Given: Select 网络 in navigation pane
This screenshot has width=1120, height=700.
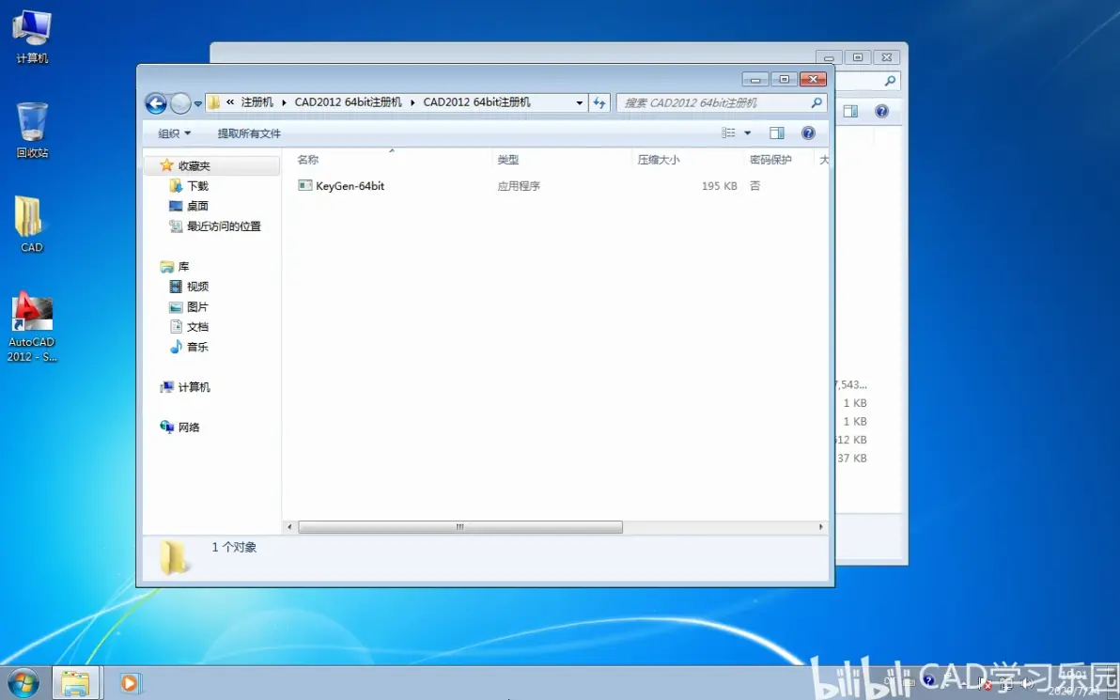Looking at the screenshot, I should click(180, 428).
